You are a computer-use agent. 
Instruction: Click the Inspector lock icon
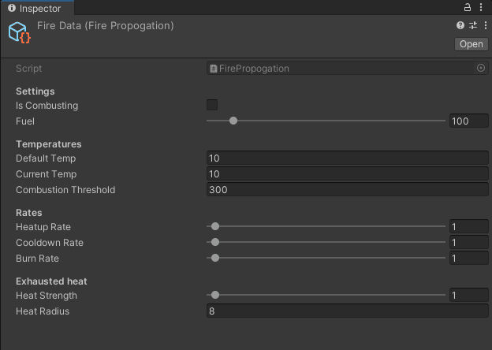(468, 7)
